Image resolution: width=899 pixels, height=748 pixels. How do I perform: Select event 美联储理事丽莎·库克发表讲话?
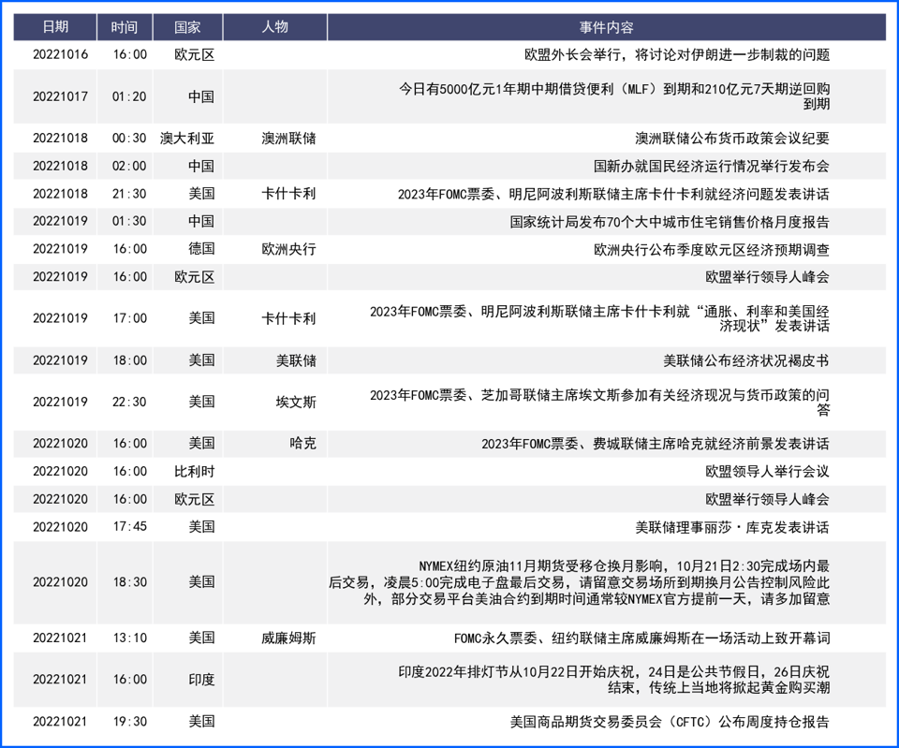[731, 527]
